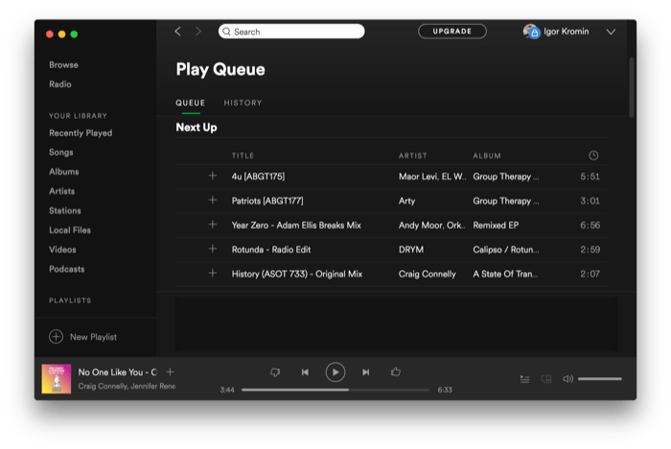Add Rotunda - Radio Edit to library
Screen dimensions: 671x449
click(x=213, y=249)
